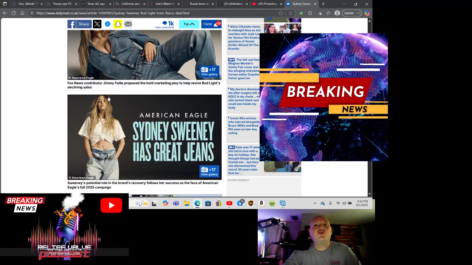Open the Sydney Sweeney Has Great Jeans image
This screenshot has width=472, height=265.
pos(144,137)
